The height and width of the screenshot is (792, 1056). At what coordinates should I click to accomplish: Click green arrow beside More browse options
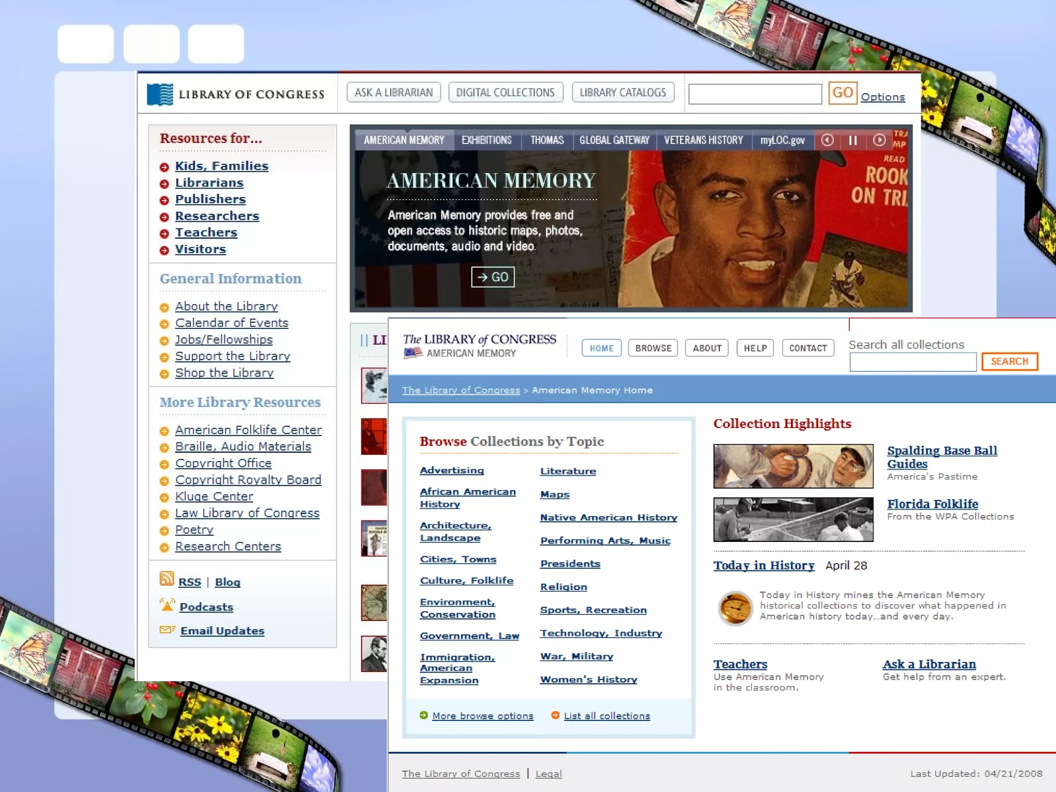[x=424, y=715]
